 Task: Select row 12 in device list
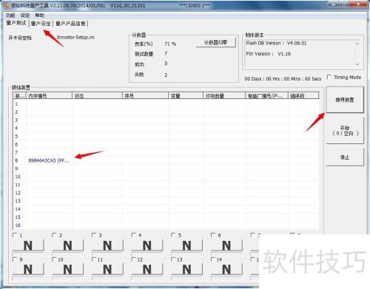click(x=166, y=193)
